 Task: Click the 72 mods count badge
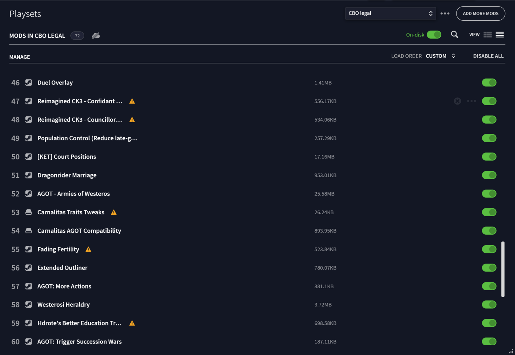pos(77,35)
